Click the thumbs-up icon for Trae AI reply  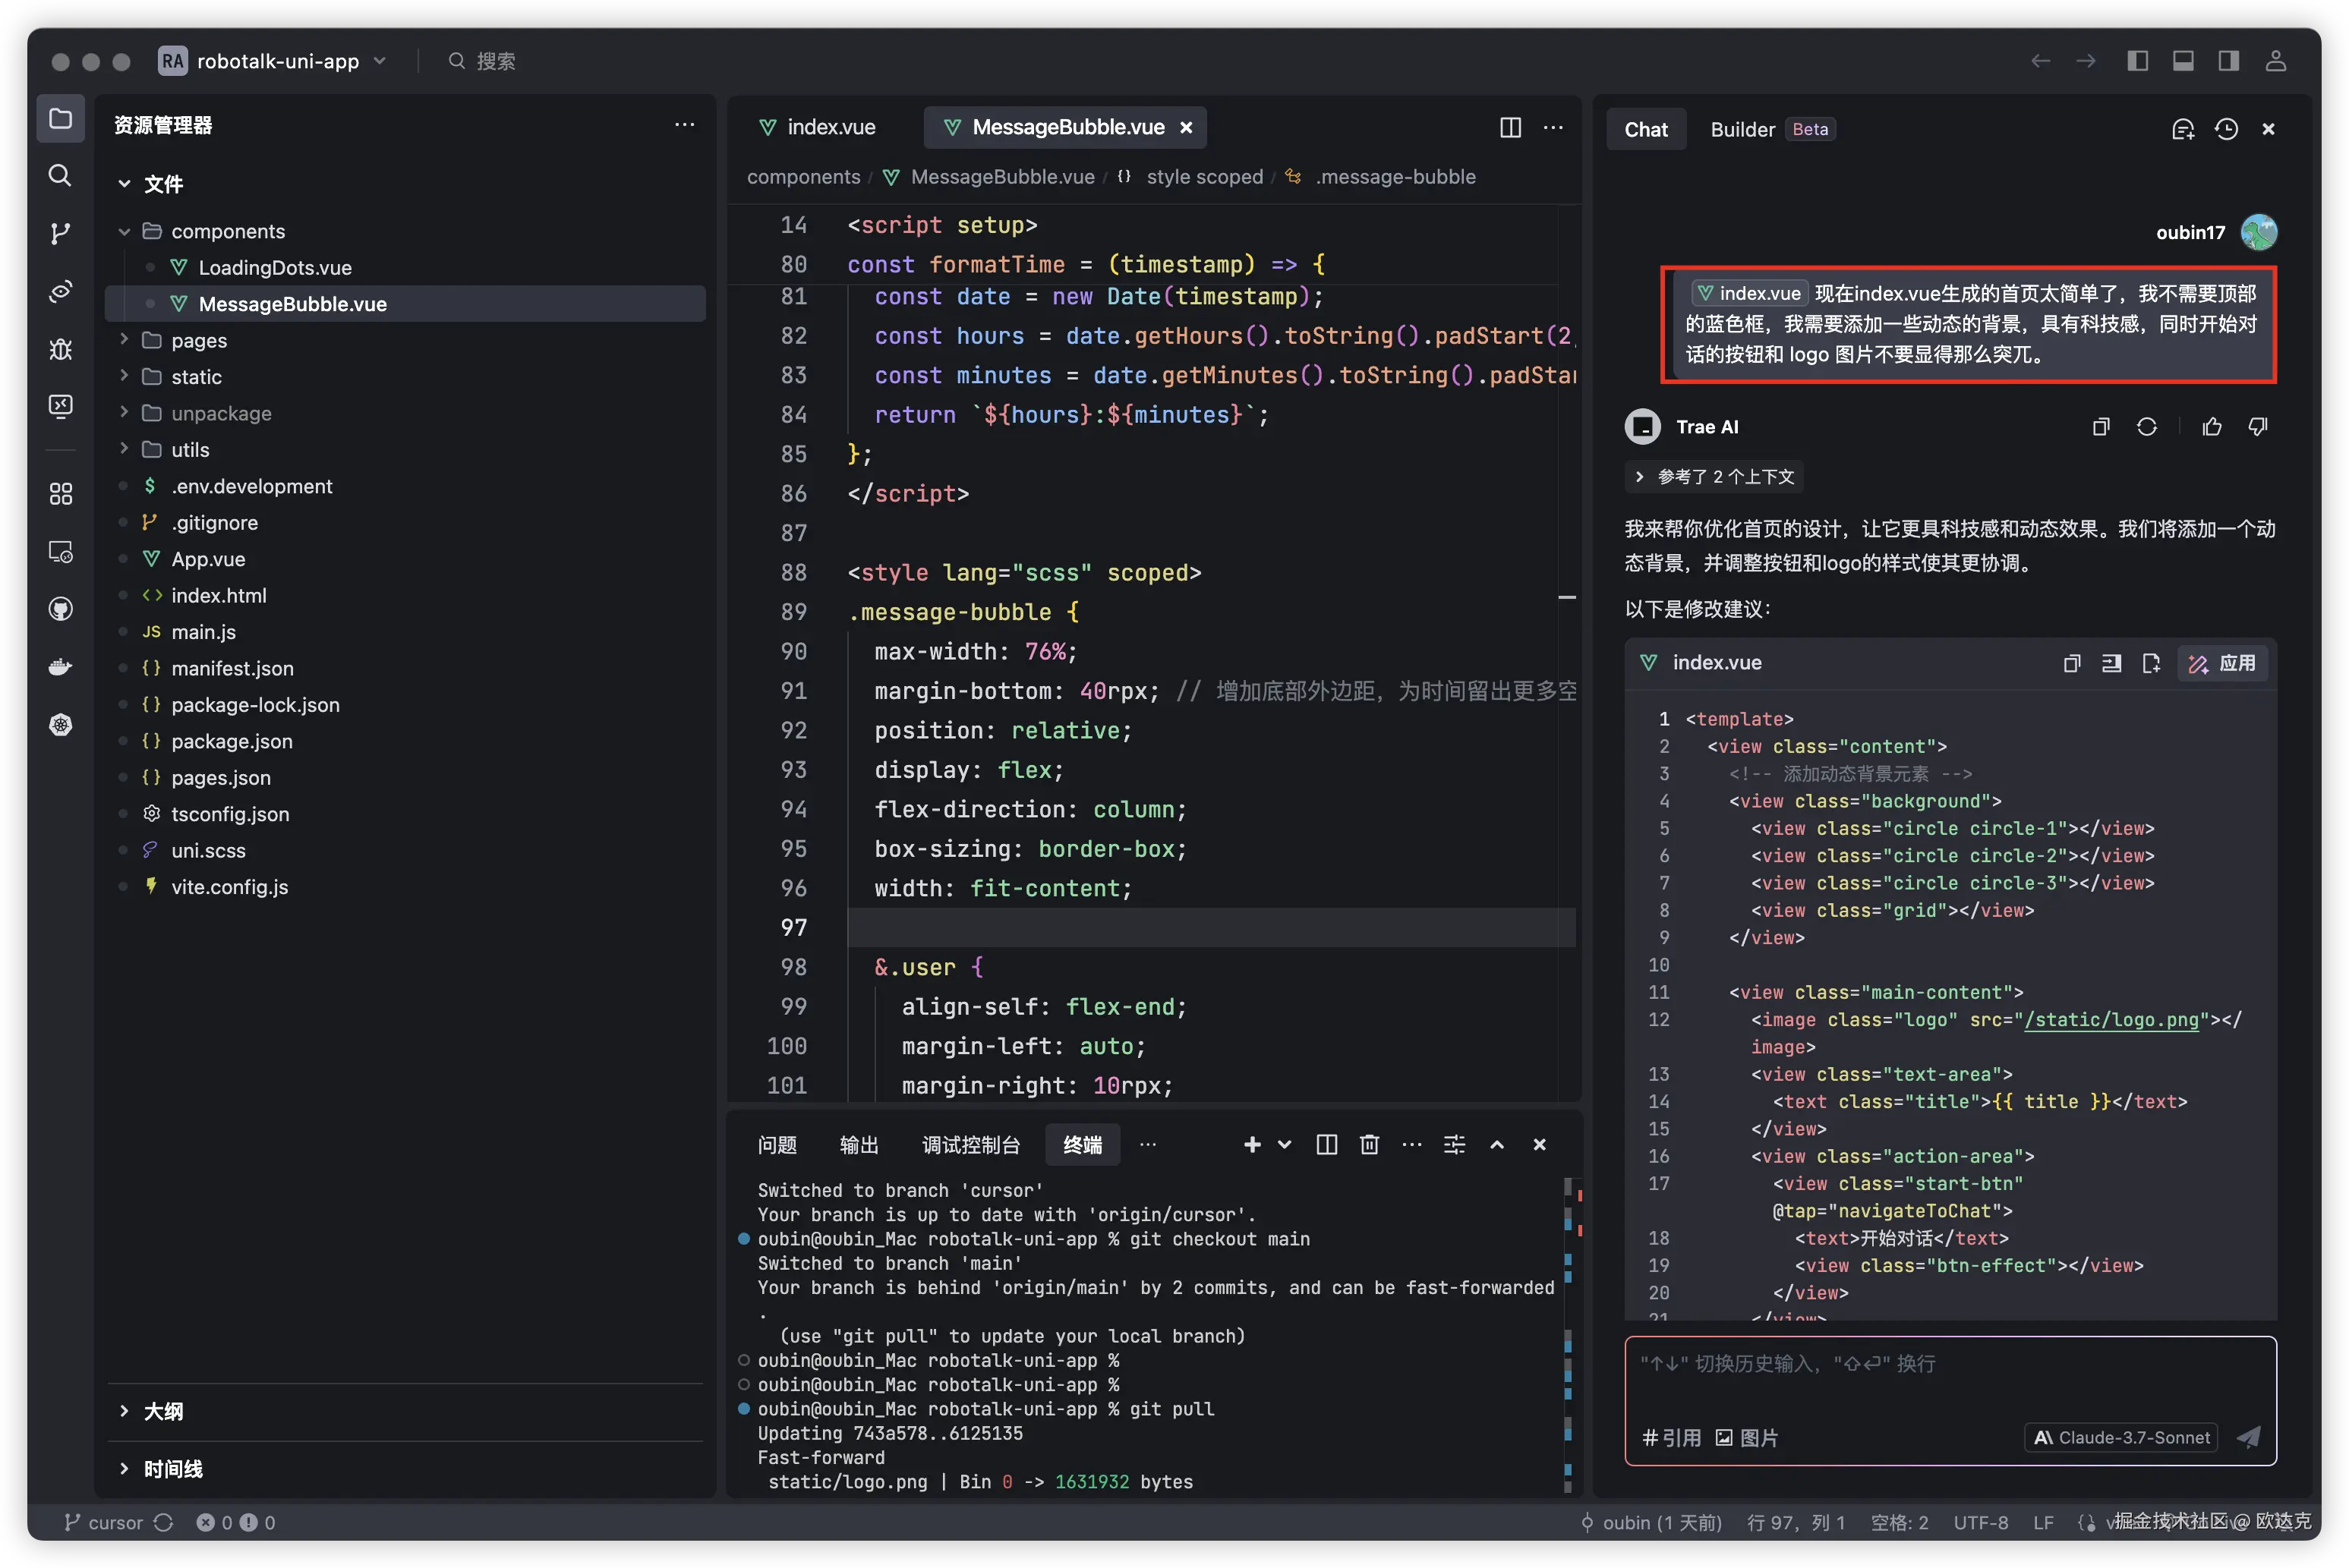click(x=2212, y=427)
